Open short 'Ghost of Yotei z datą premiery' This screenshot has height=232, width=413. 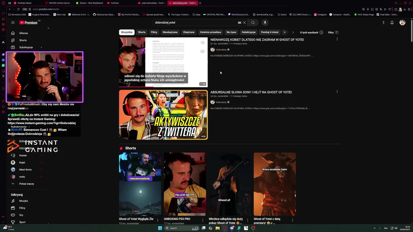(x=275, y=184)
